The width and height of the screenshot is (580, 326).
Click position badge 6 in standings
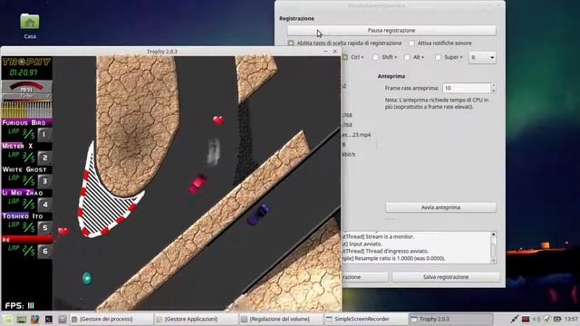pyautogui.click(x=44, y=251)
